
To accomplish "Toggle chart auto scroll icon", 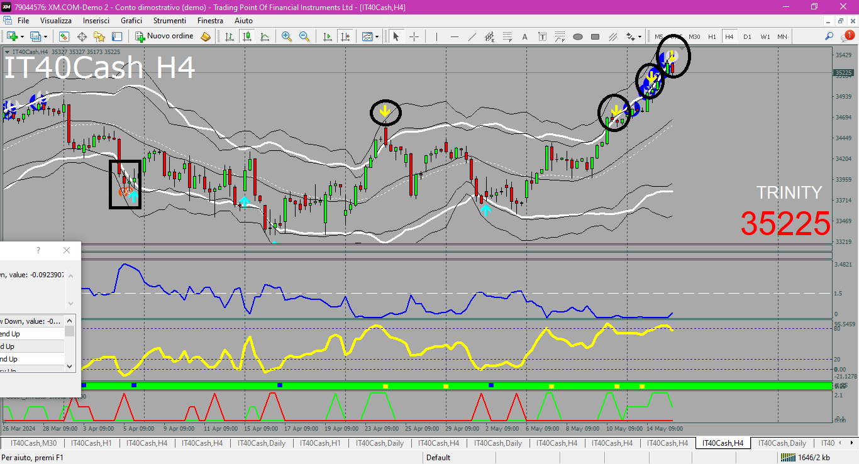I will 327,36.
